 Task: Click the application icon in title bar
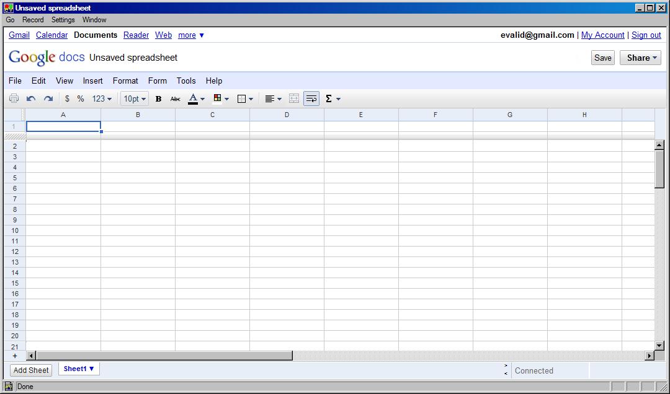tap(9, 7)
